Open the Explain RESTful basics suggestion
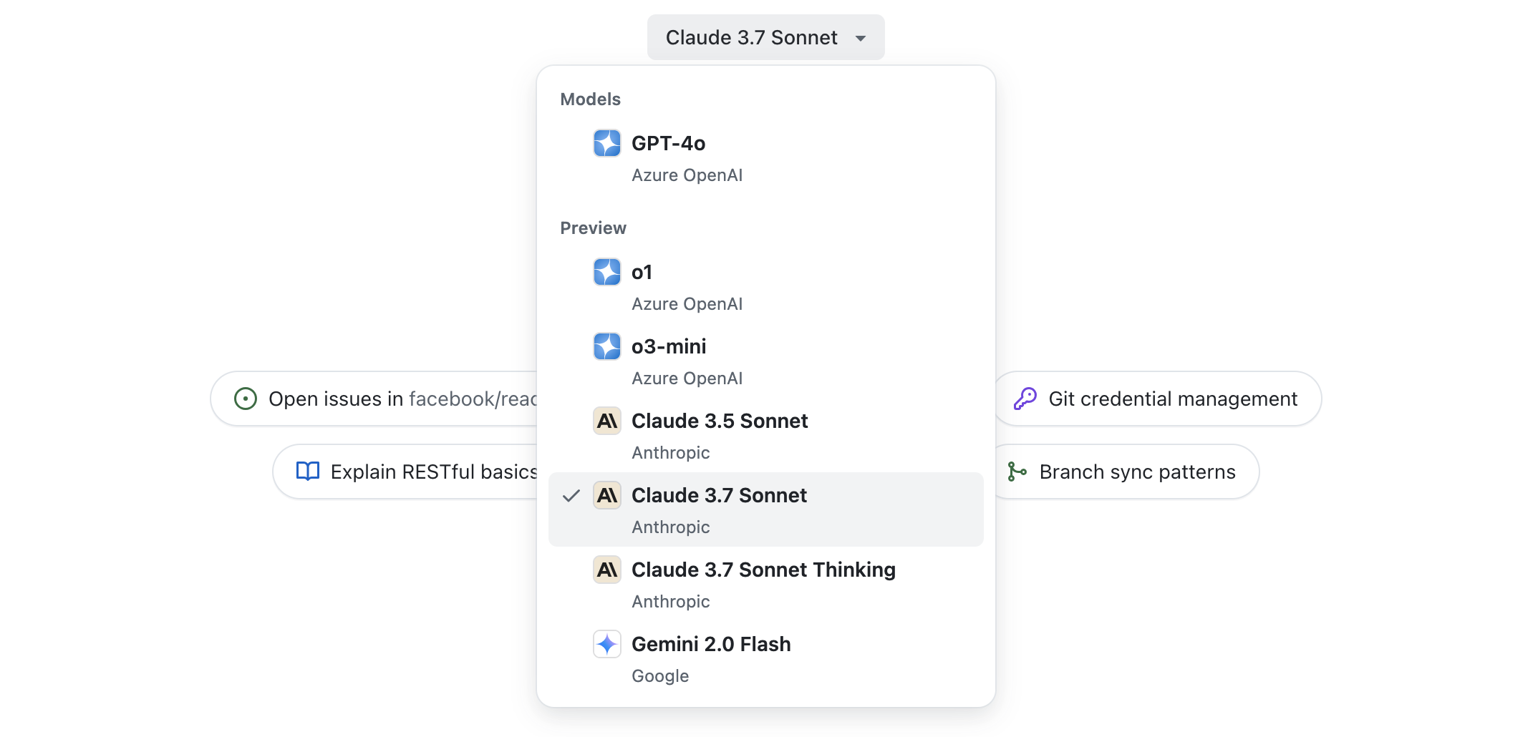This screenshot has height=737, width=1538. (405, 472)
